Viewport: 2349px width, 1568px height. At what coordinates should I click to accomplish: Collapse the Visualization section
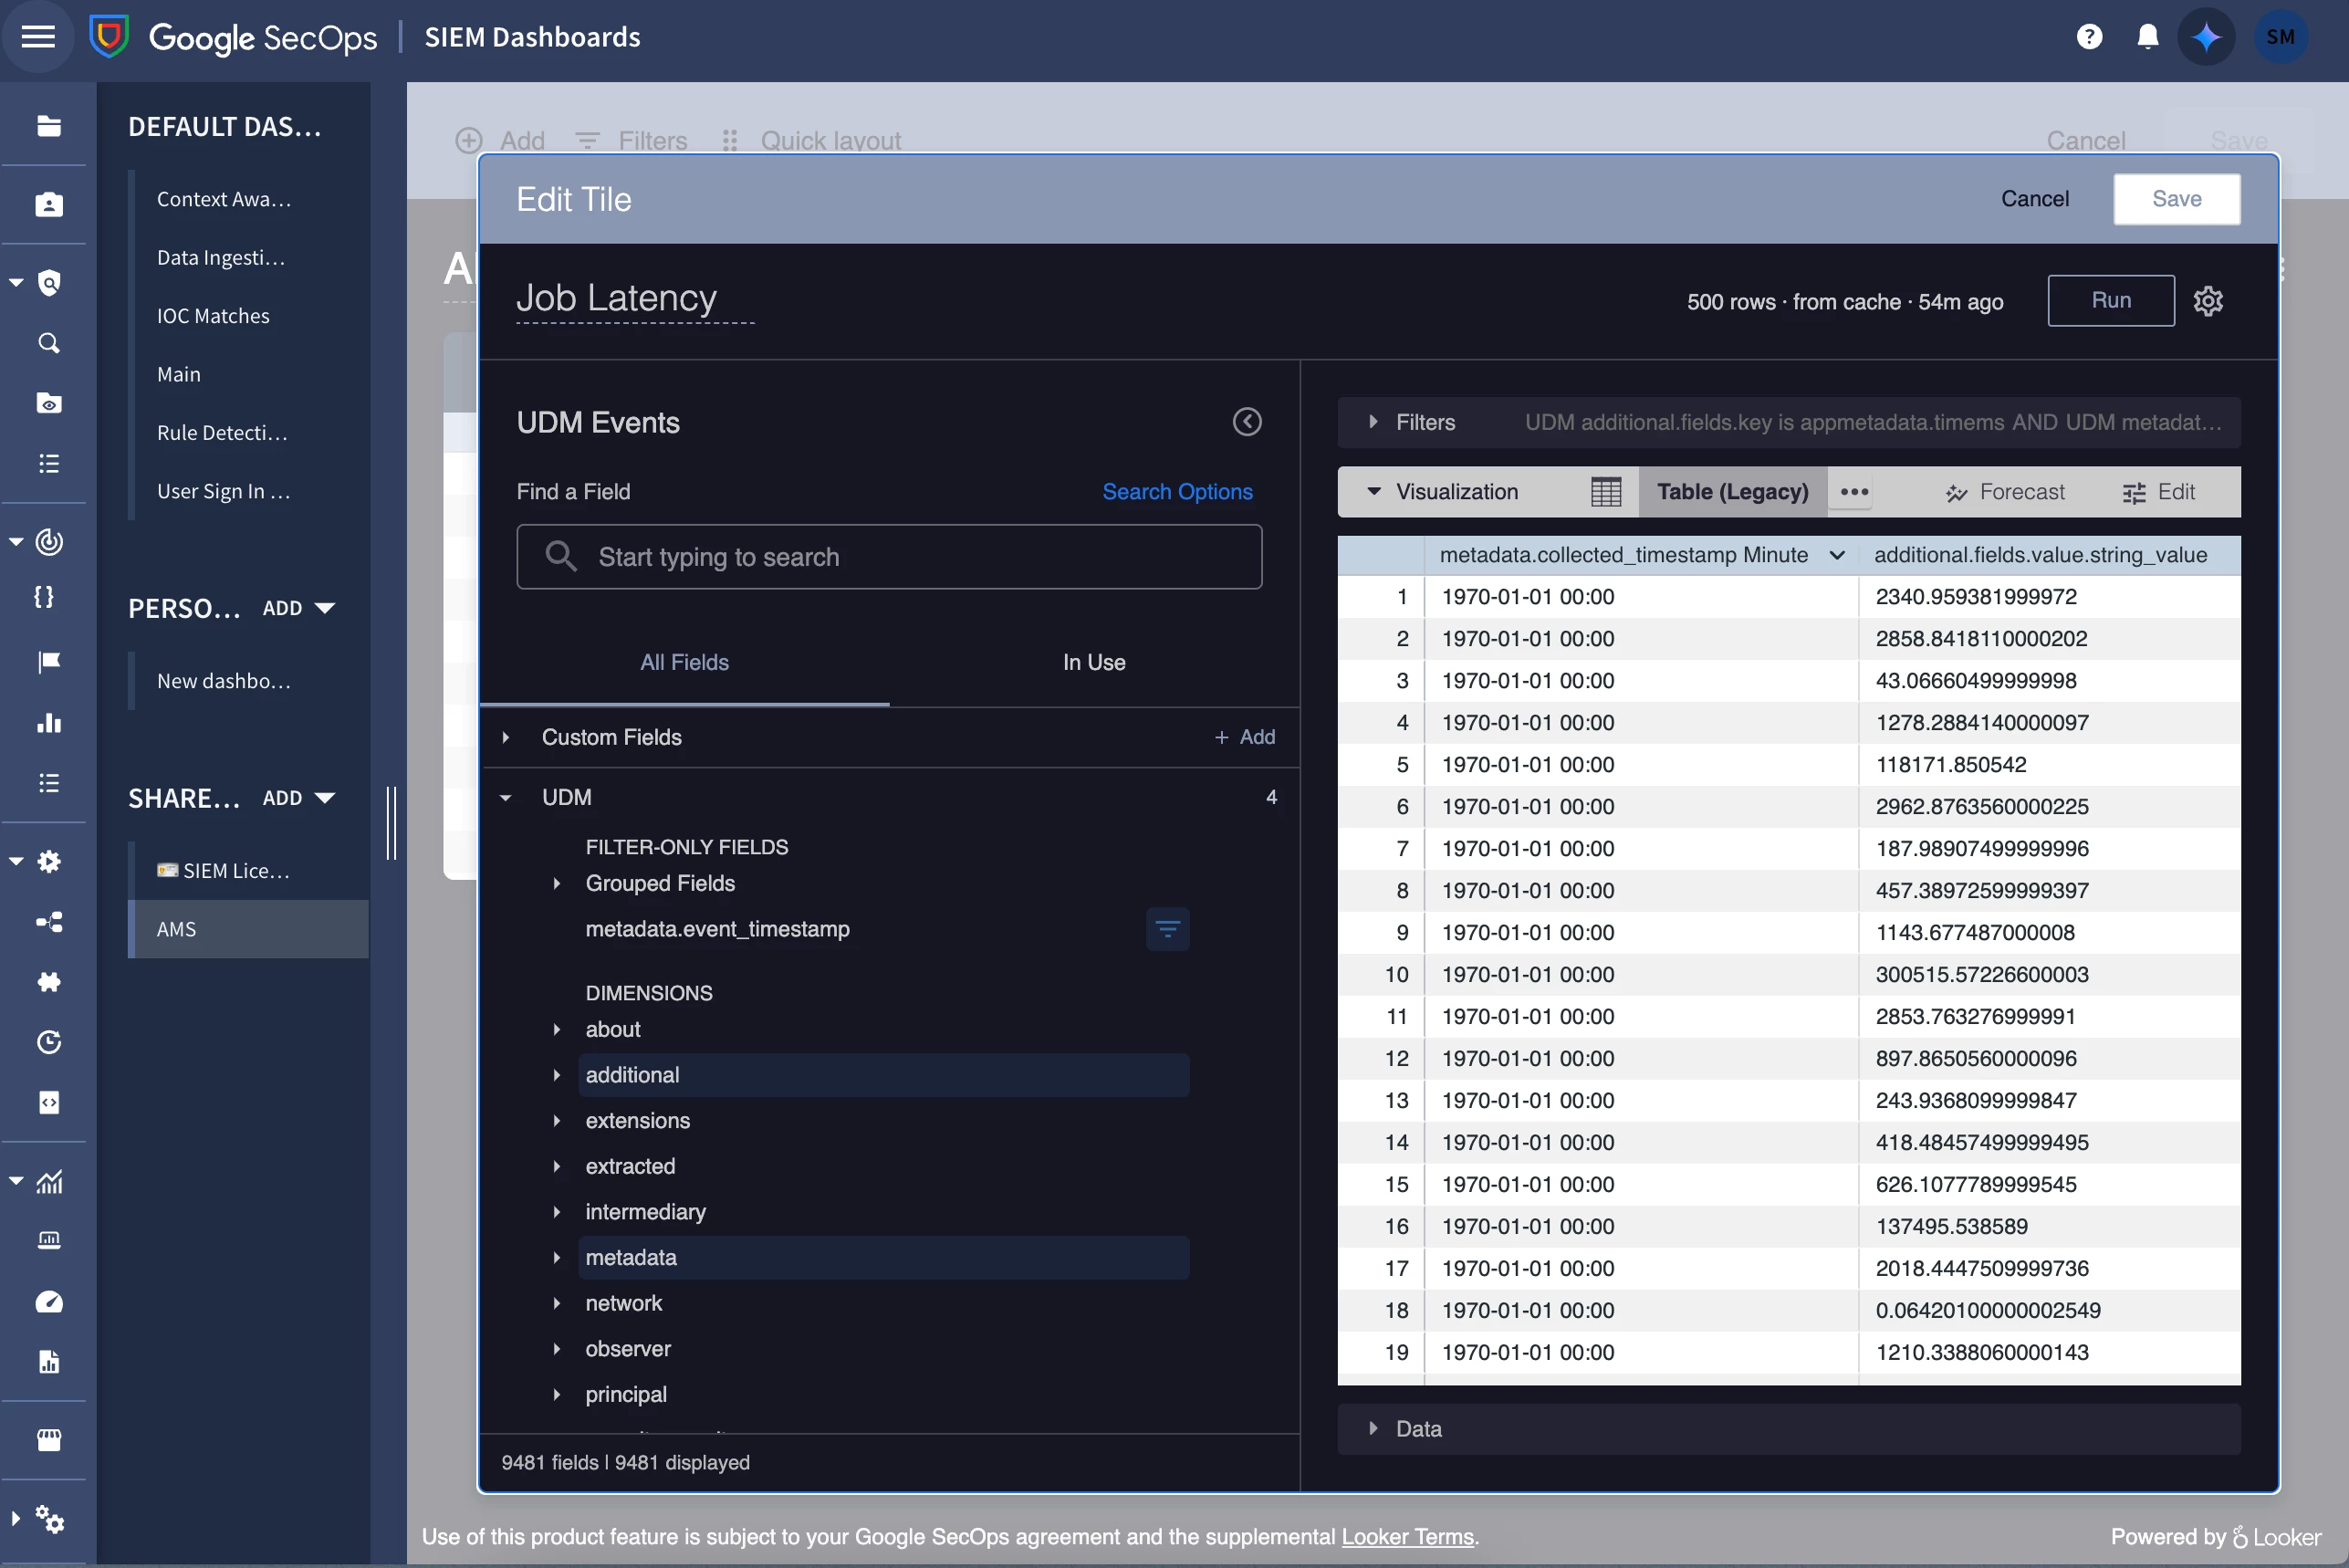(1373, 492)
